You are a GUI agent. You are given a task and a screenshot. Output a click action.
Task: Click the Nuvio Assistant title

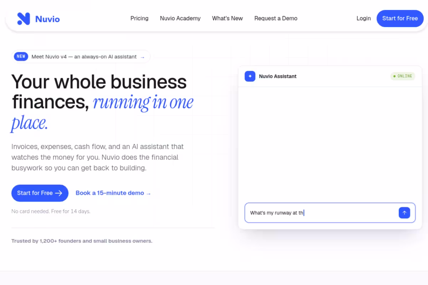coord(277,76)
